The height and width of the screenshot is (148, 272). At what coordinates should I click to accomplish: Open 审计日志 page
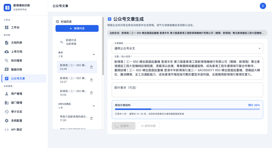tap(24, 112)
